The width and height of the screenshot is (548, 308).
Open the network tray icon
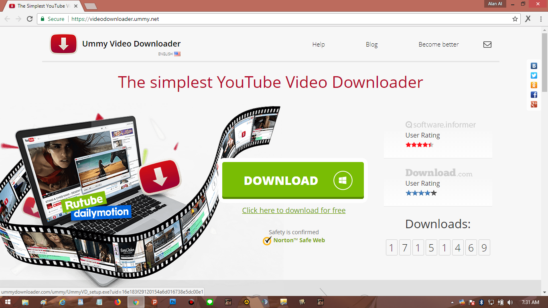pyautogui.click(x=491, y=302)
